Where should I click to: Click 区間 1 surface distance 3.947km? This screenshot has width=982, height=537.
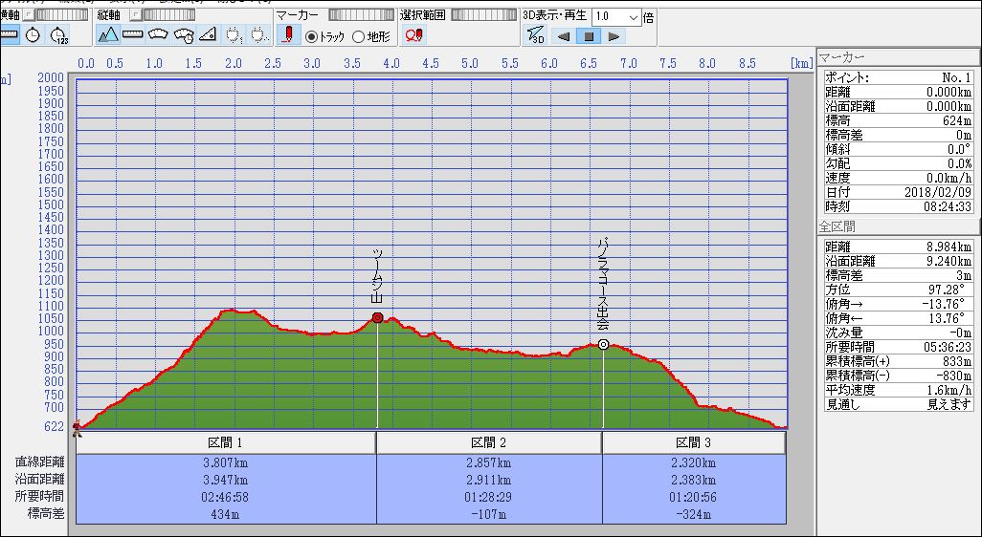pos(226,480)
